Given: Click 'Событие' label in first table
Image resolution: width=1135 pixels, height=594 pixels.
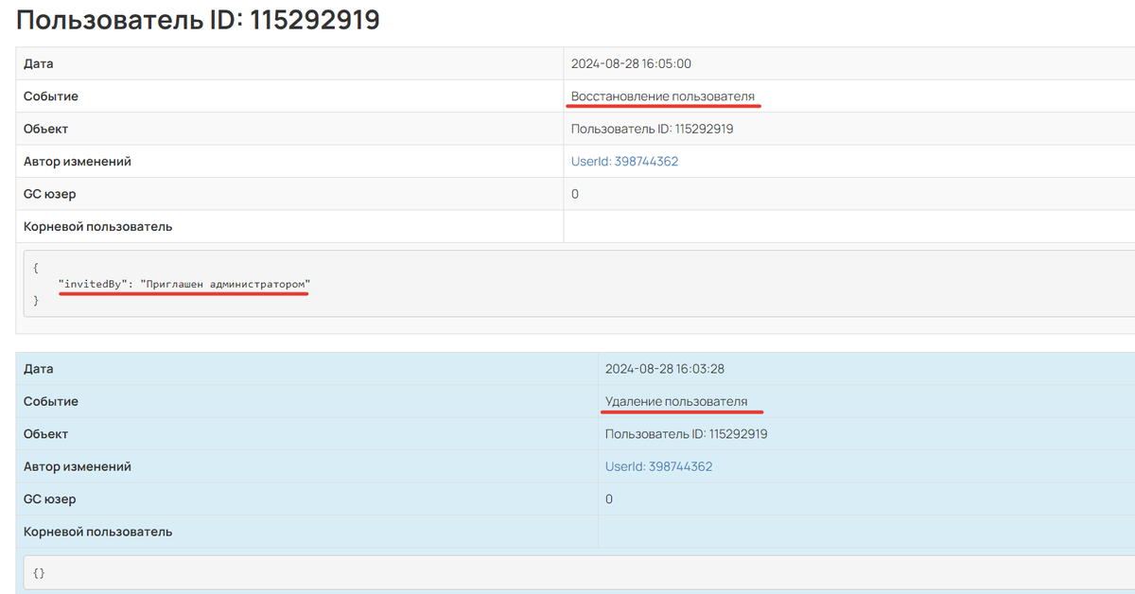Looking at the screenshot, I should [51, 96].
